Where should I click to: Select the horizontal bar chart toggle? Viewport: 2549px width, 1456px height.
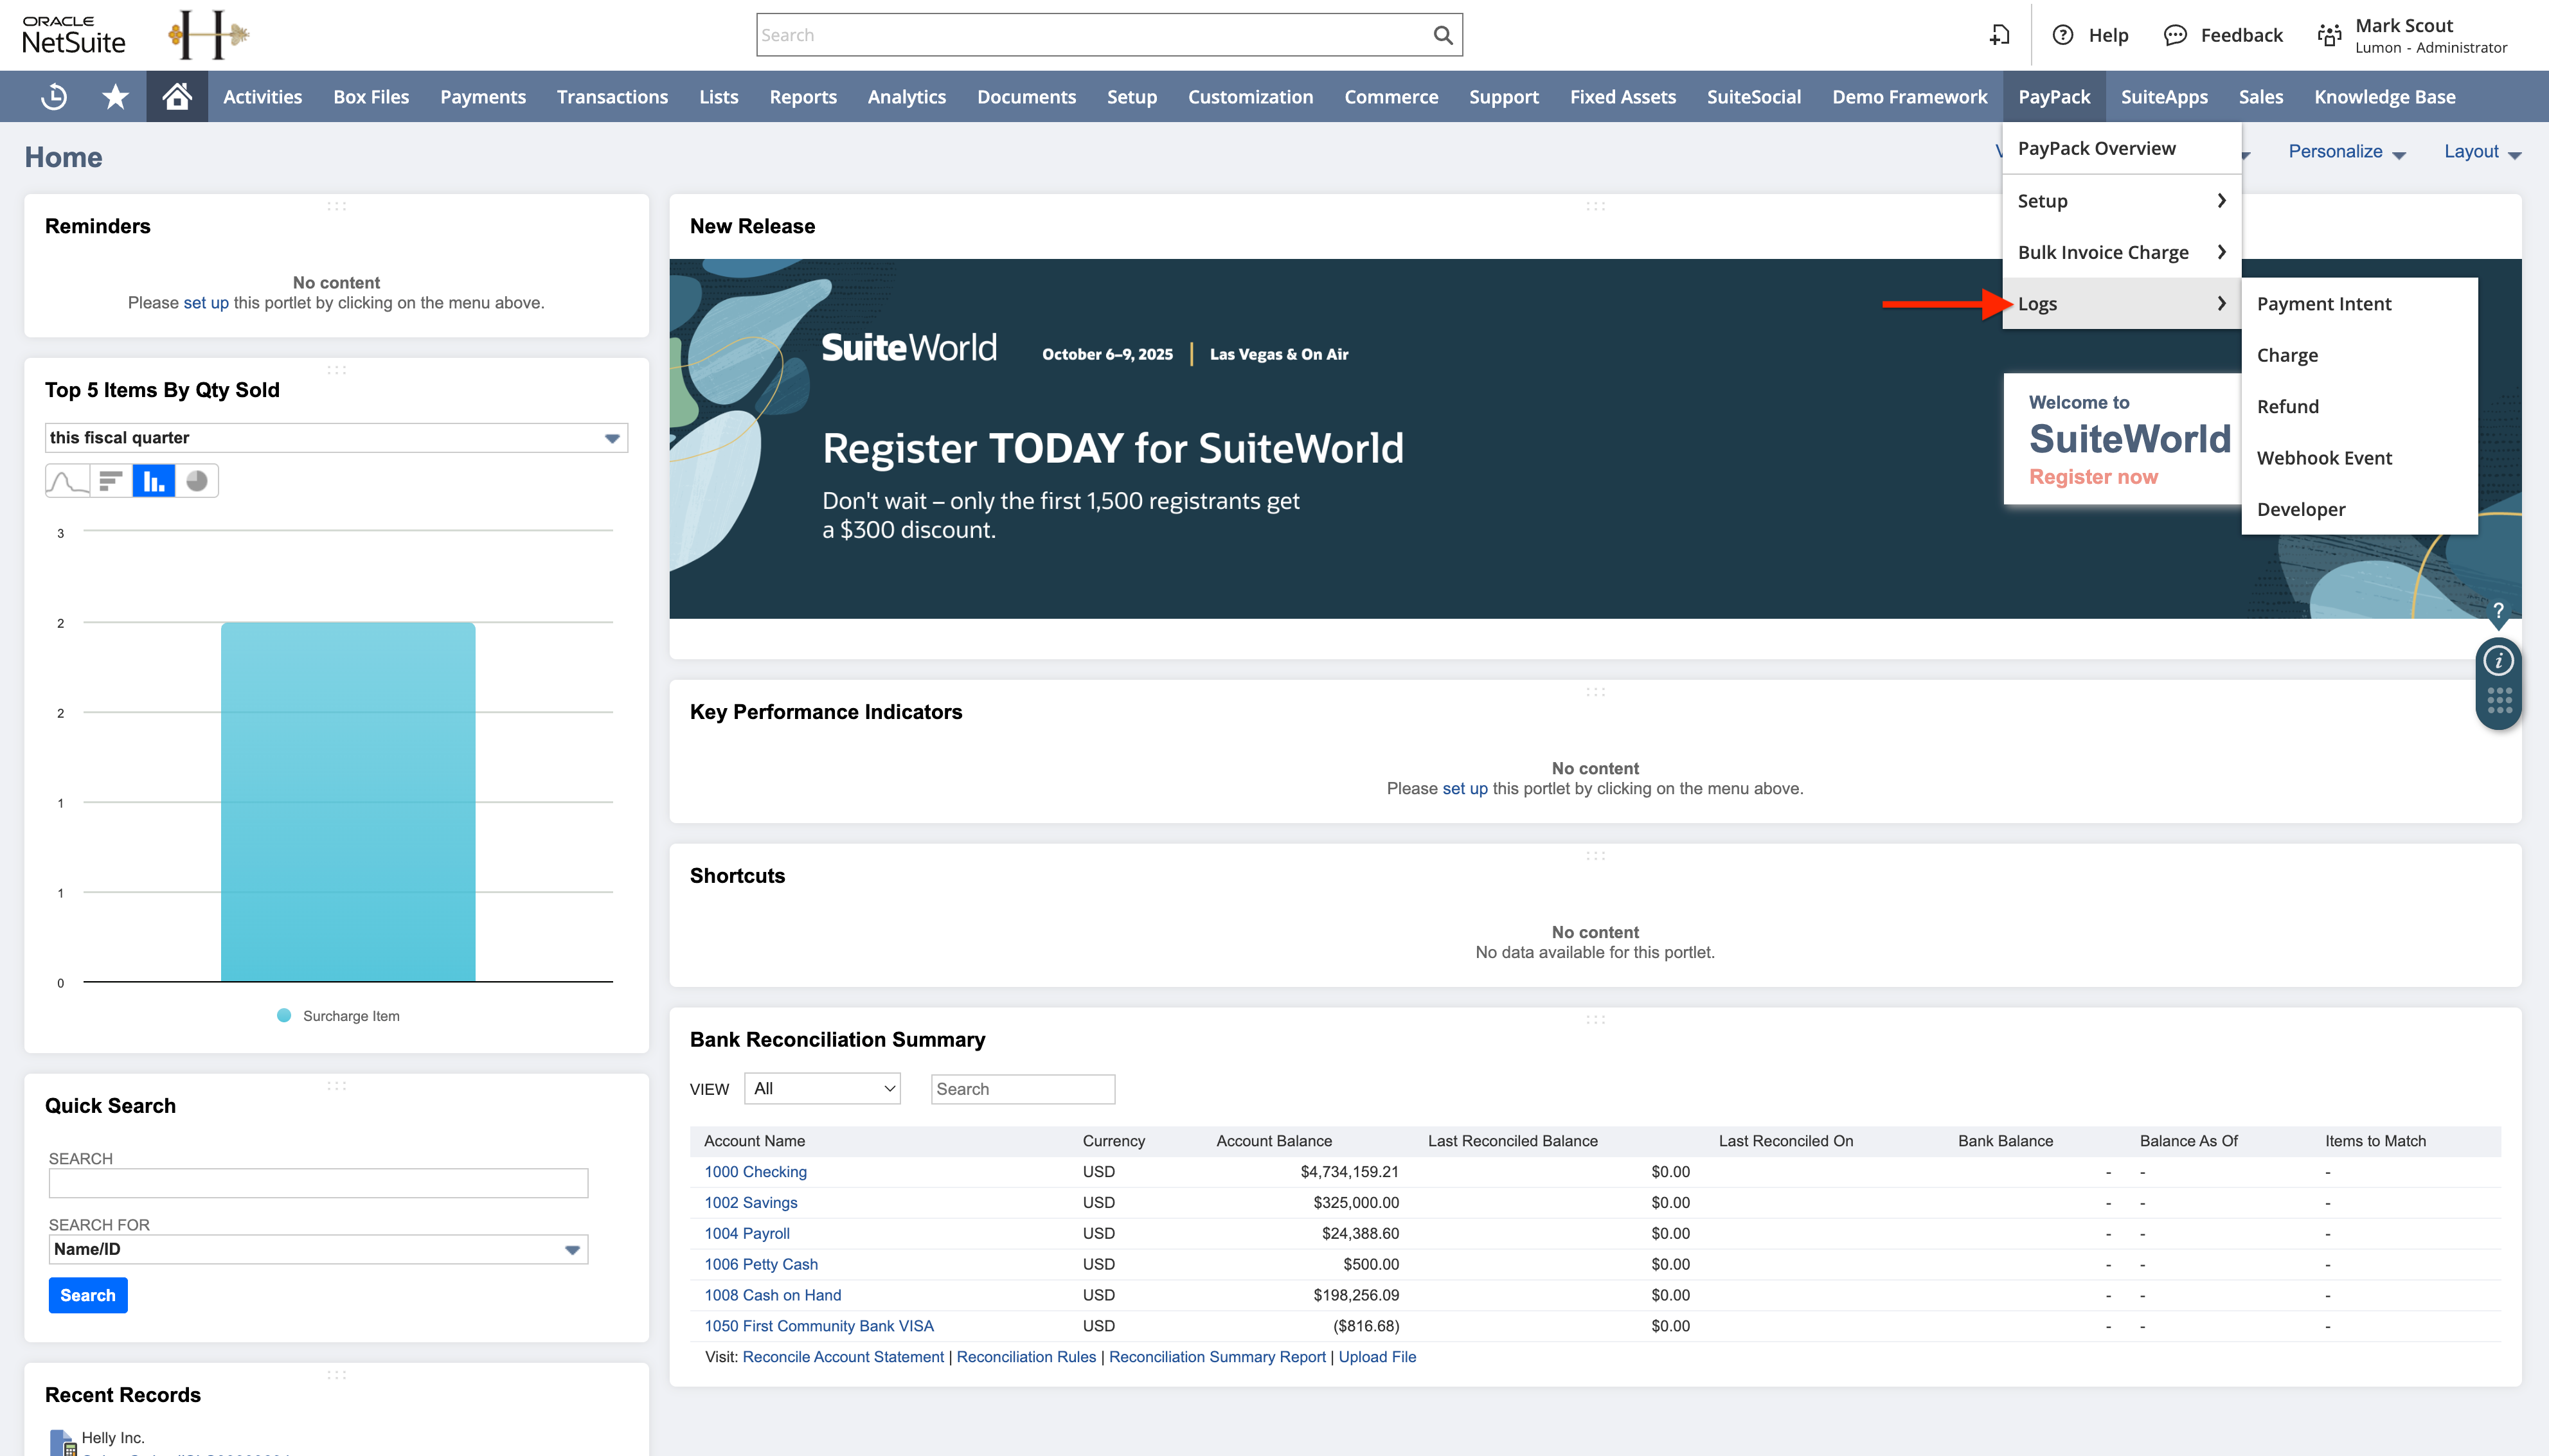pos(110,481)
